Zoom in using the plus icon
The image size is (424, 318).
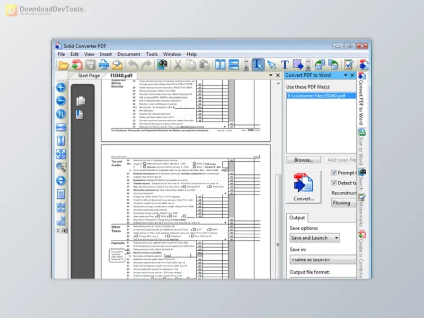61,87
